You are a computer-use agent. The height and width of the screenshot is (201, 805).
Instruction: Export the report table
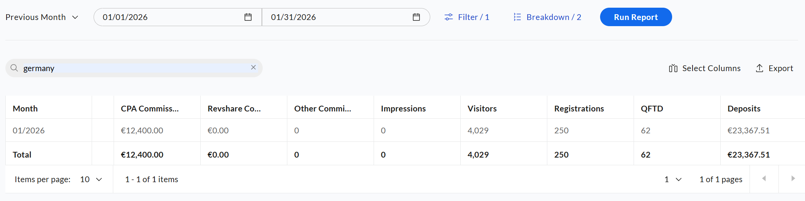(775, 68)
